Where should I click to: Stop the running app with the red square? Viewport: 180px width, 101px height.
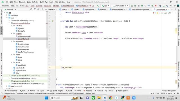(156, 6)
